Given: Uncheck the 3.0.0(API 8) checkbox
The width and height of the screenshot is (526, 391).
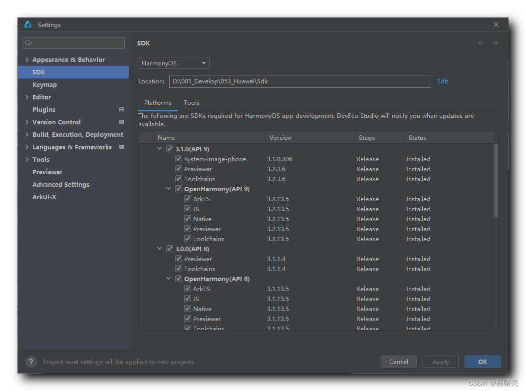Looking at the screenshot, I should click(x=170, y=249).
